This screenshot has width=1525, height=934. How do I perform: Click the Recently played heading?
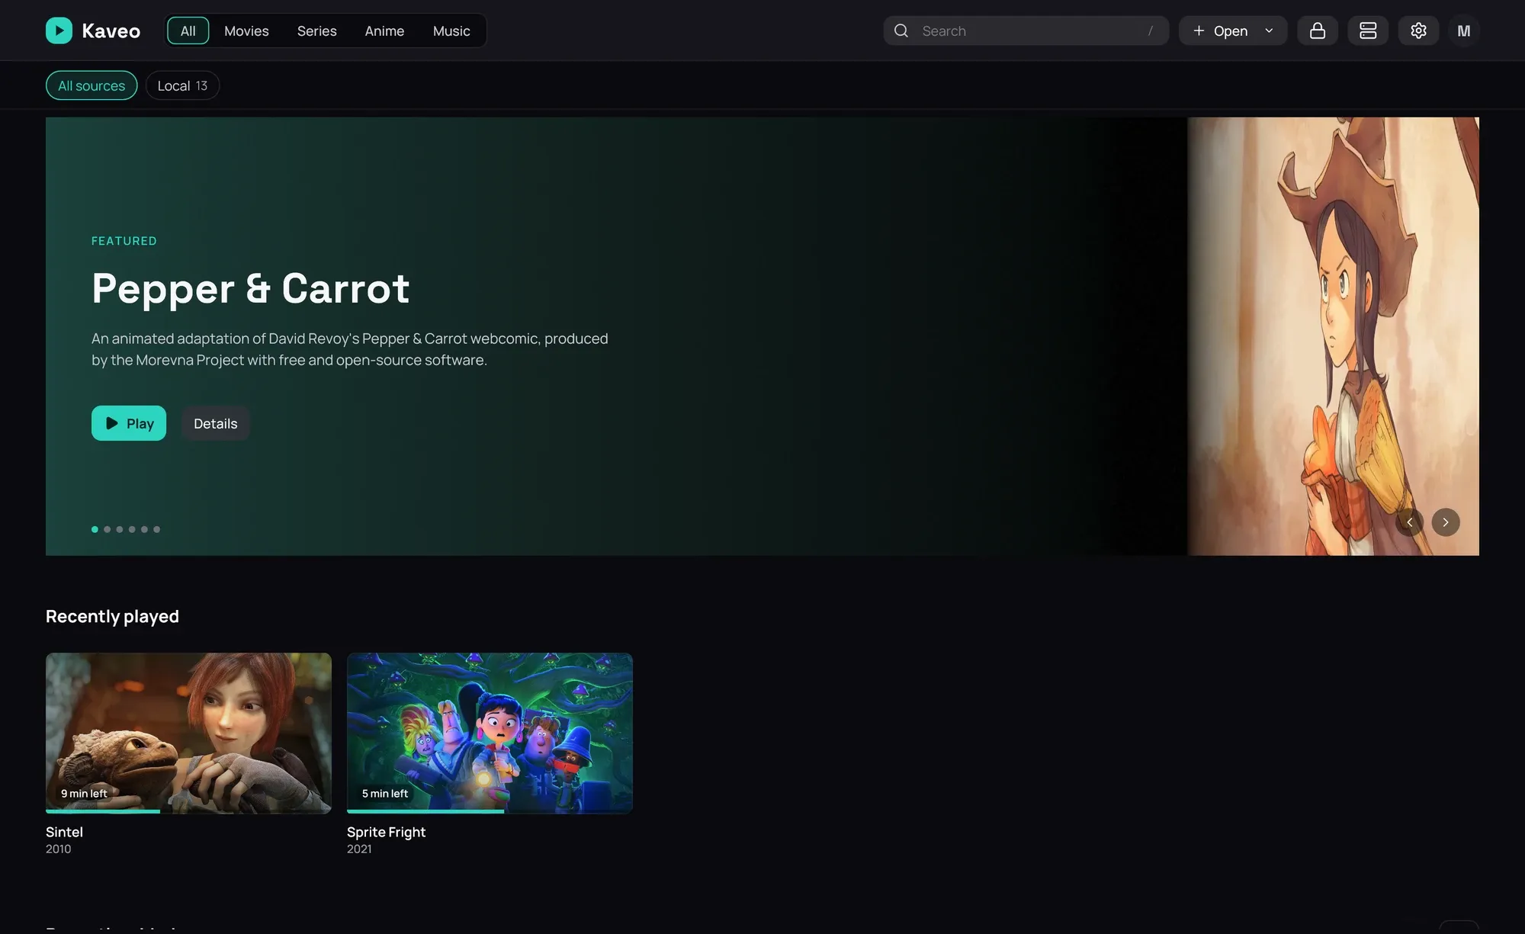112,616
